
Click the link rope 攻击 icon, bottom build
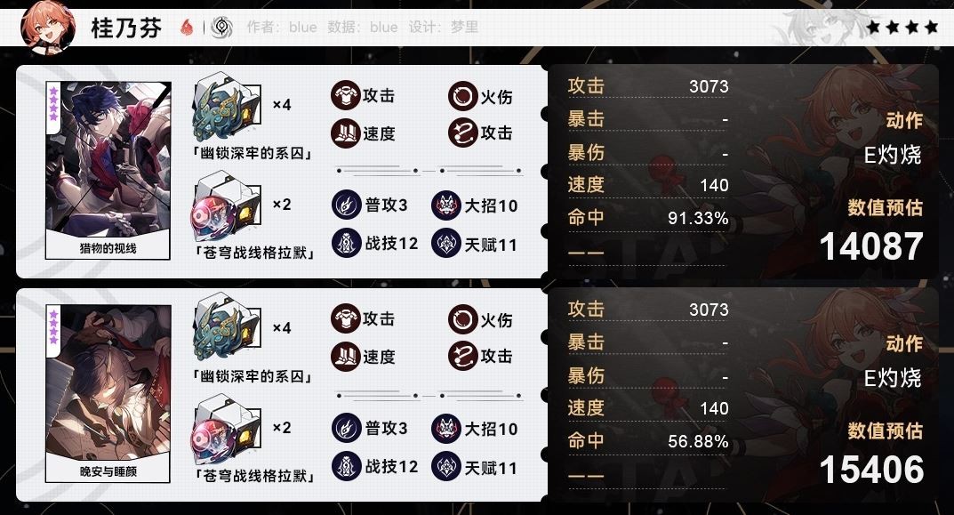(463, 356)
